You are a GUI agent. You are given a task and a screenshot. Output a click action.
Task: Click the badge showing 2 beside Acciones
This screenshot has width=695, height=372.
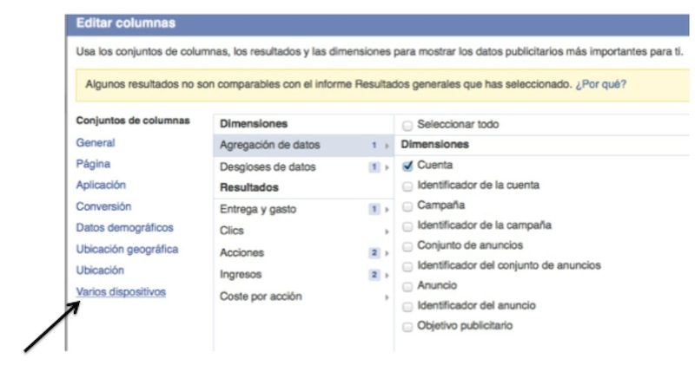tap(374, 252)
